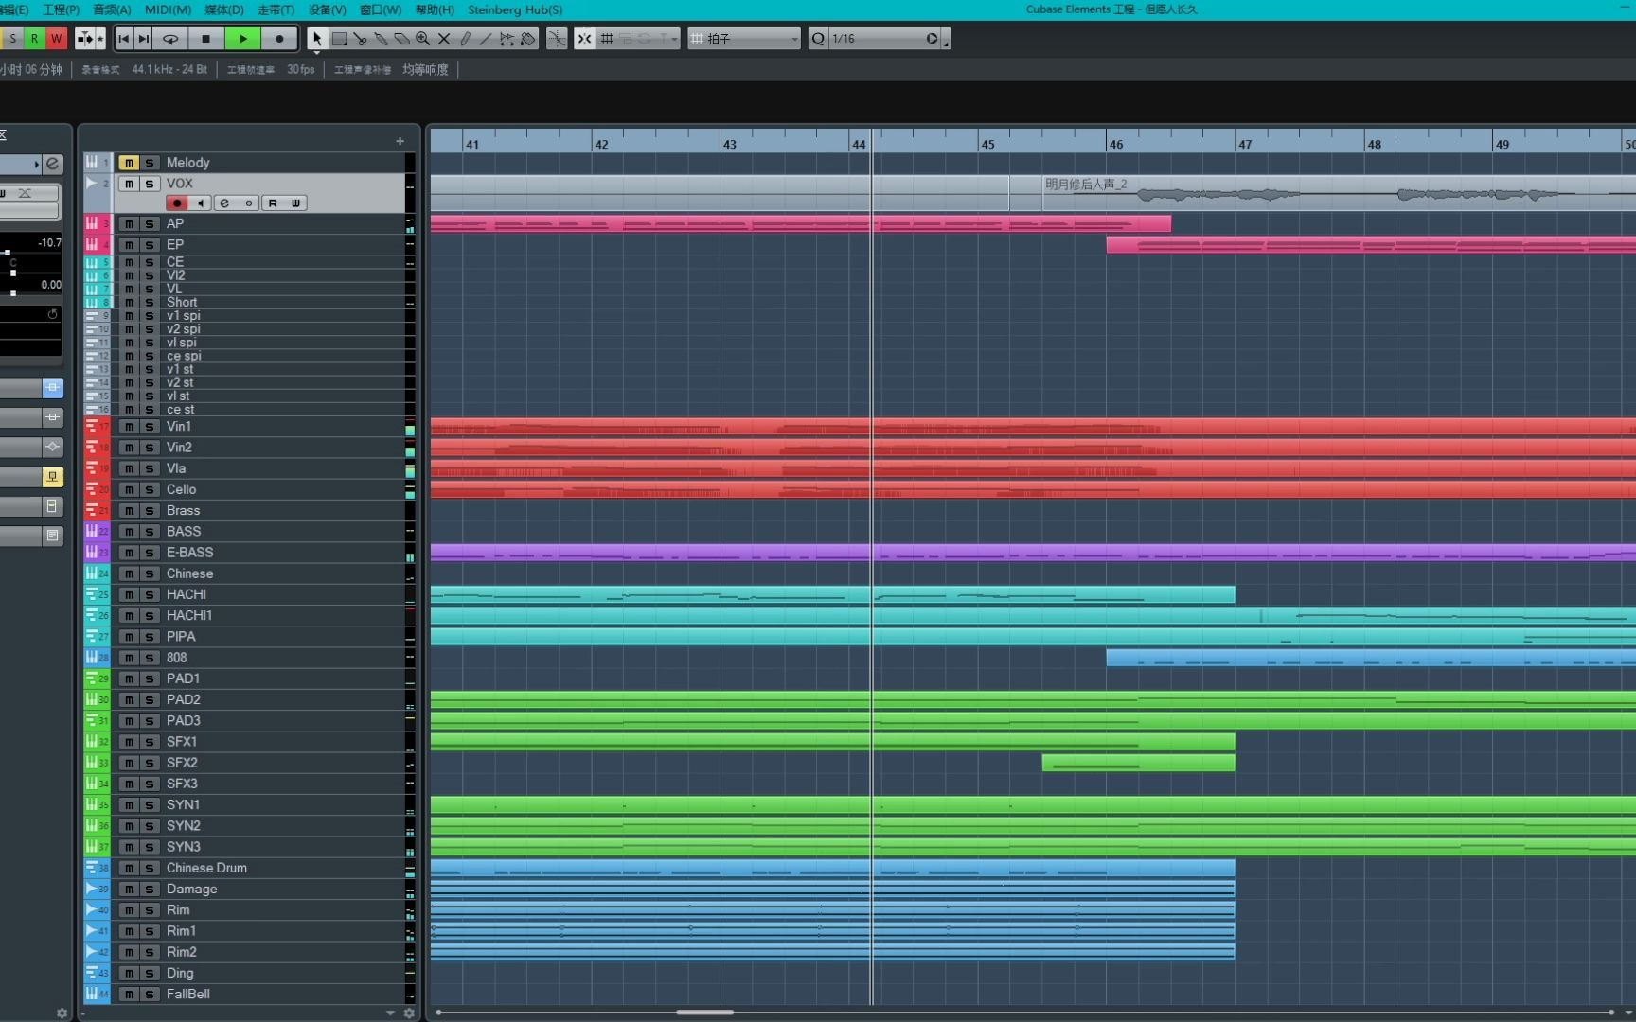Mute the Brass track

pyautogui.click(x=129, y=511)
